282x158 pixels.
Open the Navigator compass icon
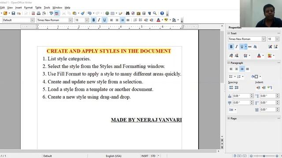[x=133, y=13]
